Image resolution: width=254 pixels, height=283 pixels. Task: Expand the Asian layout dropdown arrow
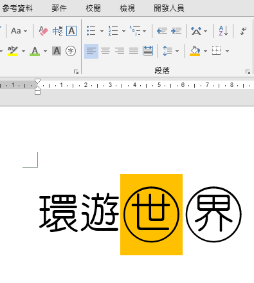[206, 31]
